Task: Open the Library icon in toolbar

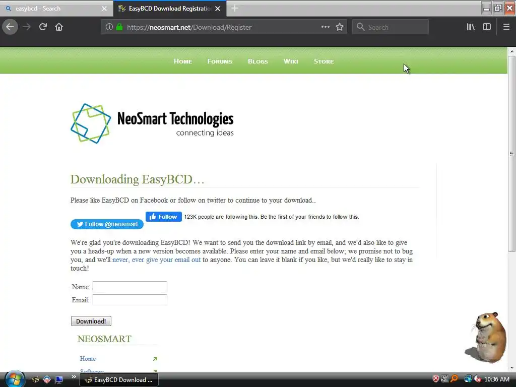Action: point(471,27)
